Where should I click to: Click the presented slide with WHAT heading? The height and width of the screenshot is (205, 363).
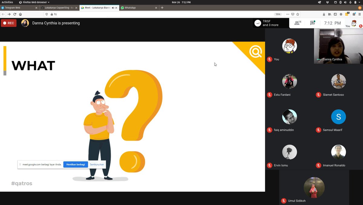pos(132,116)
